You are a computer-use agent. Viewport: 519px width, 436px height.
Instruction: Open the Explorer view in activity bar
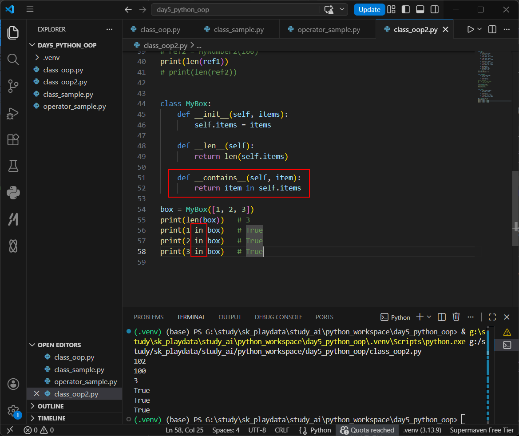tap(13, 33)
